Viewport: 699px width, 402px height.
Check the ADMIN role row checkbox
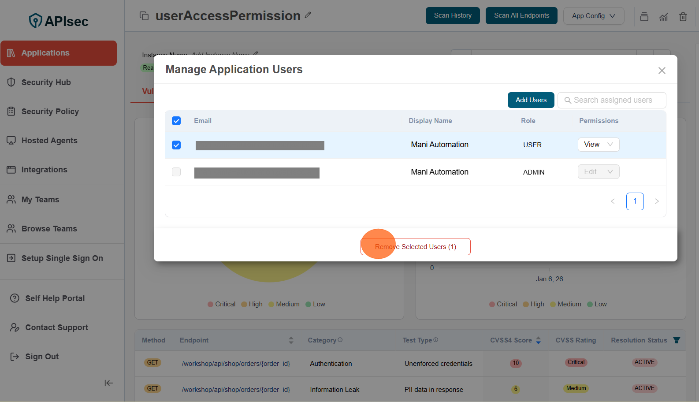coord(176,172)
